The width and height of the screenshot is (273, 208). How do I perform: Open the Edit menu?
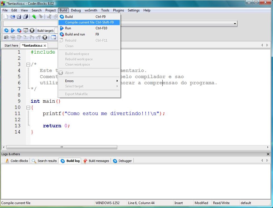coord(14,10)
